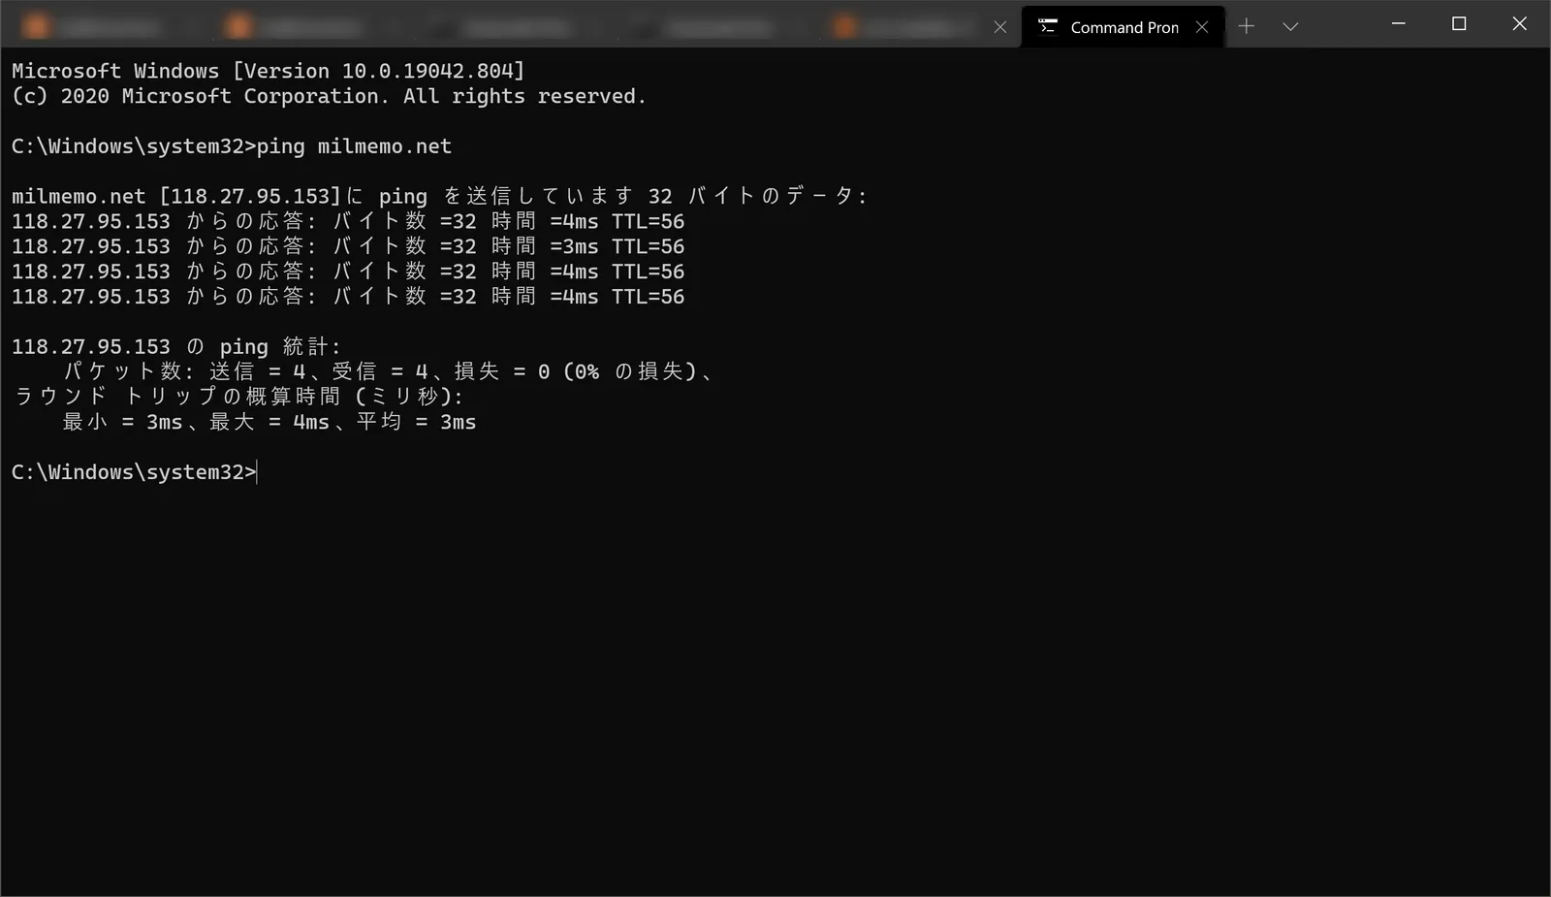The image size is (1551, 897).
Task: Open a new tab with the plus icon
Action: 1247,26
